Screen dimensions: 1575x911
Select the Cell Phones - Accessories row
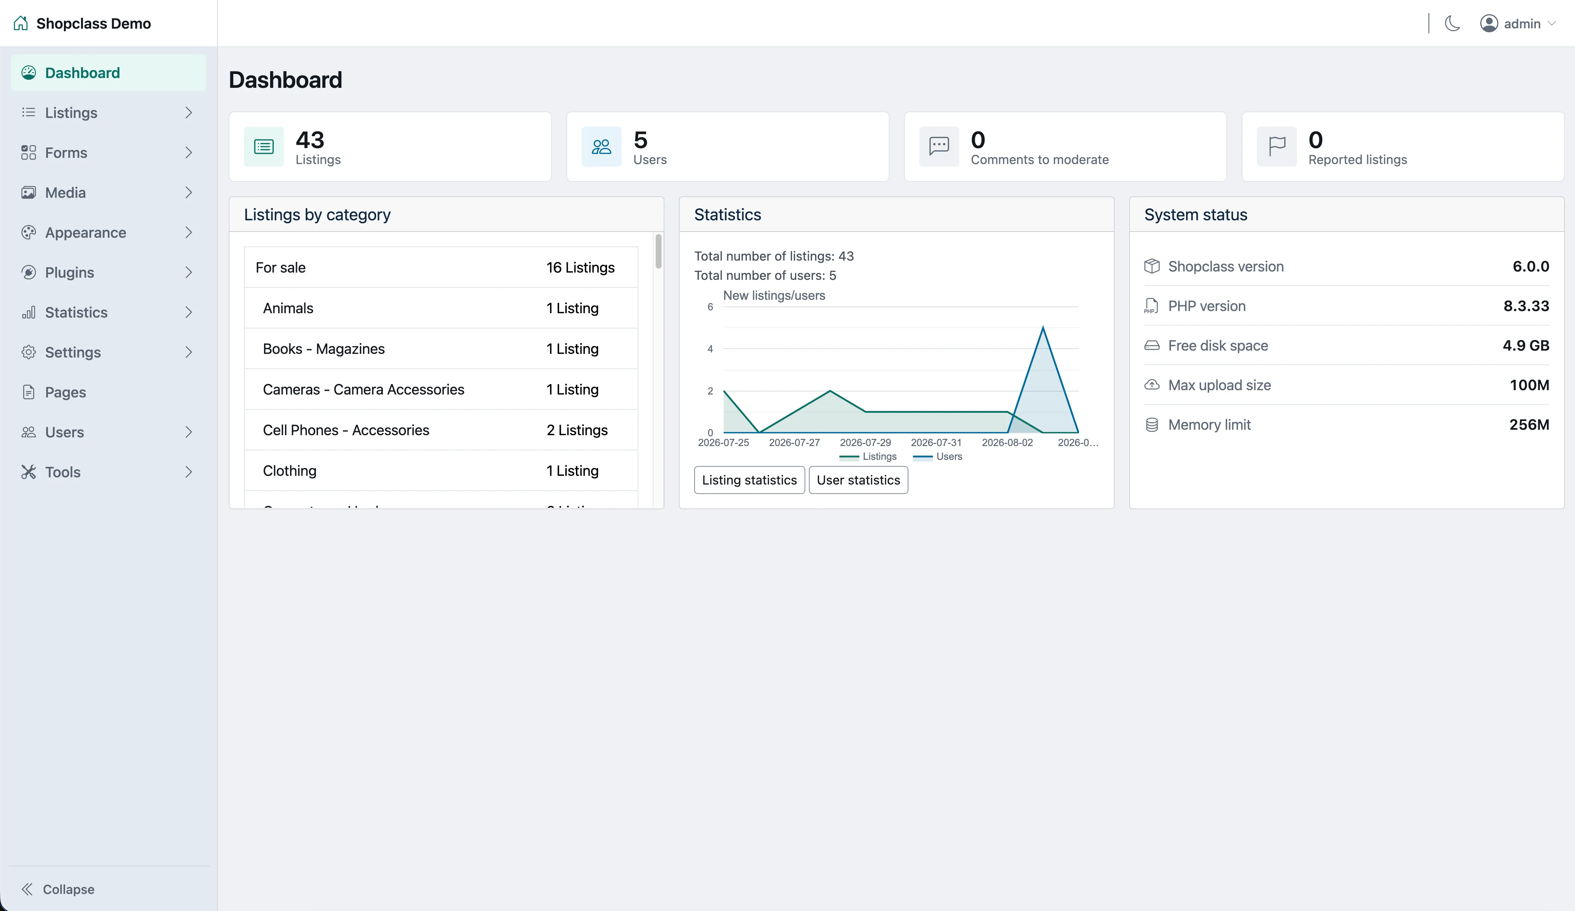pos(441,430)
